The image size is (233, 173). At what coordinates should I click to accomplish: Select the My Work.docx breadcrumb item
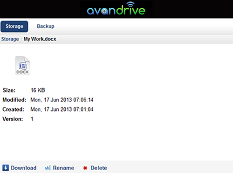pos(40,39)
